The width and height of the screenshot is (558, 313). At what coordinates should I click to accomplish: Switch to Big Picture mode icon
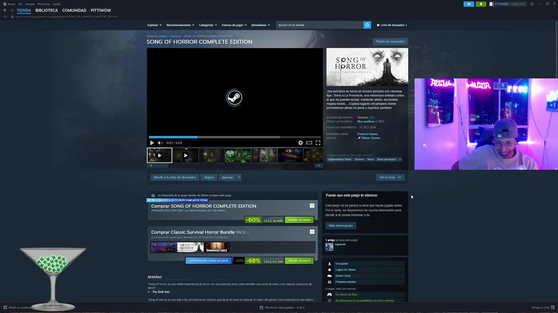532,4
